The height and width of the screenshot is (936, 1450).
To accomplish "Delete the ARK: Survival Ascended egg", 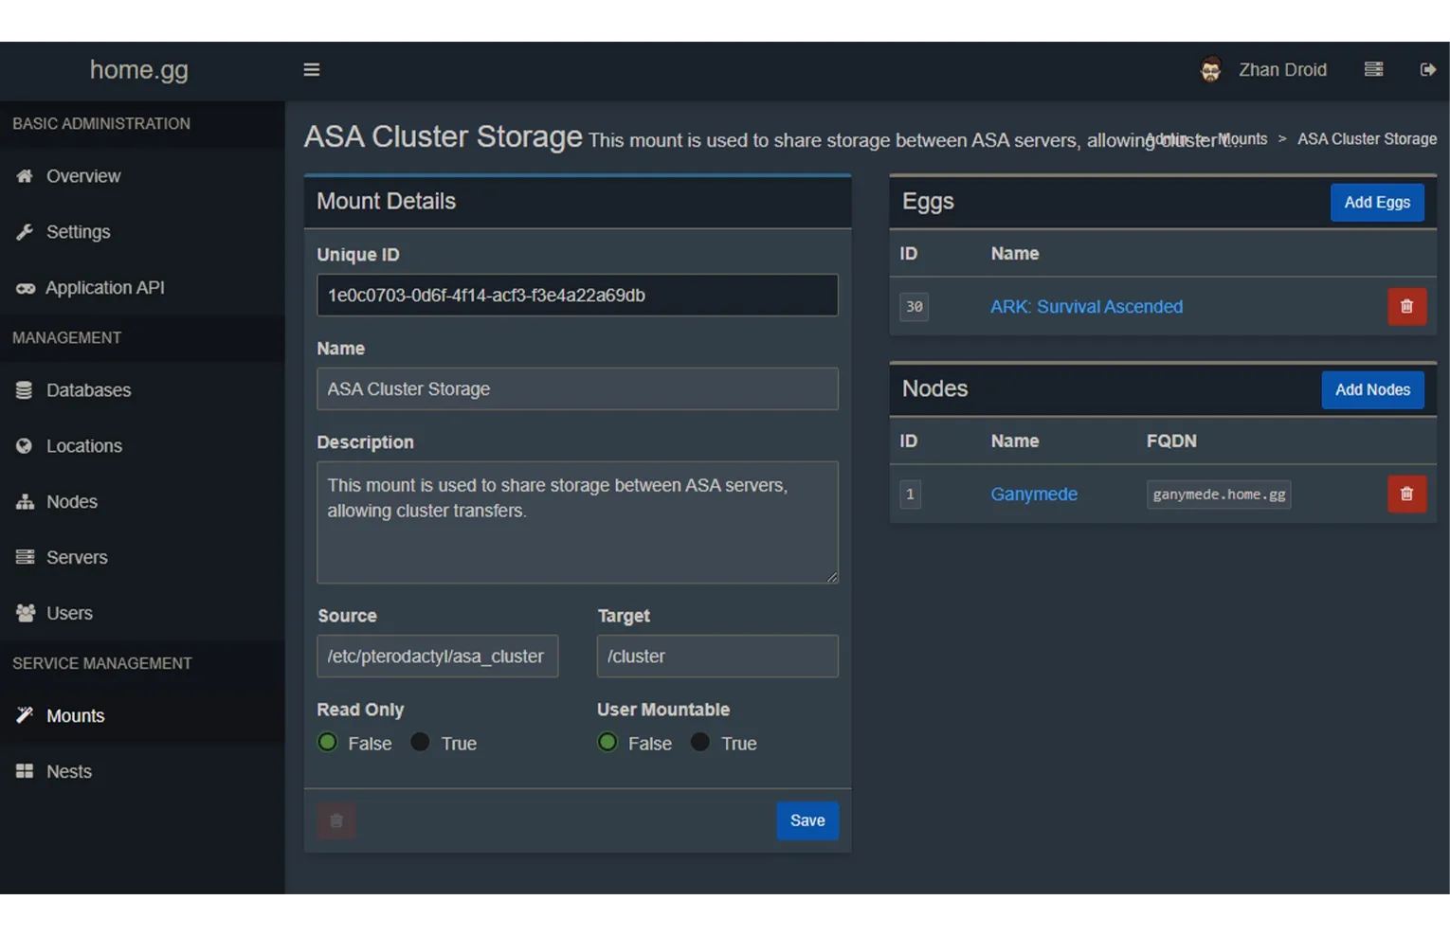I will (1406, 307).
